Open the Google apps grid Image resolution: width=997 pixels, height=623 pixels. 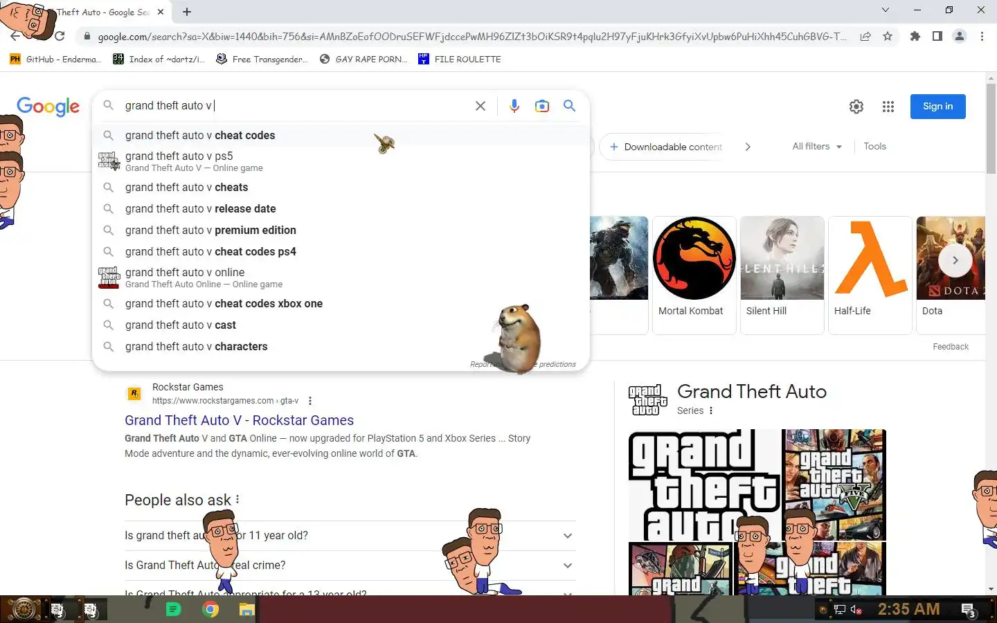888,107
